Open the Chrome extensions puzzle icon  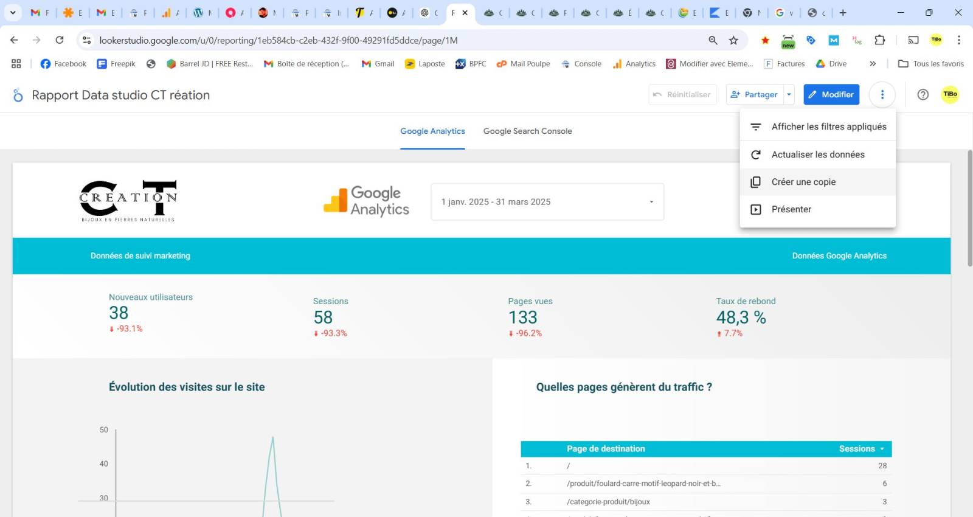point(879,40)
